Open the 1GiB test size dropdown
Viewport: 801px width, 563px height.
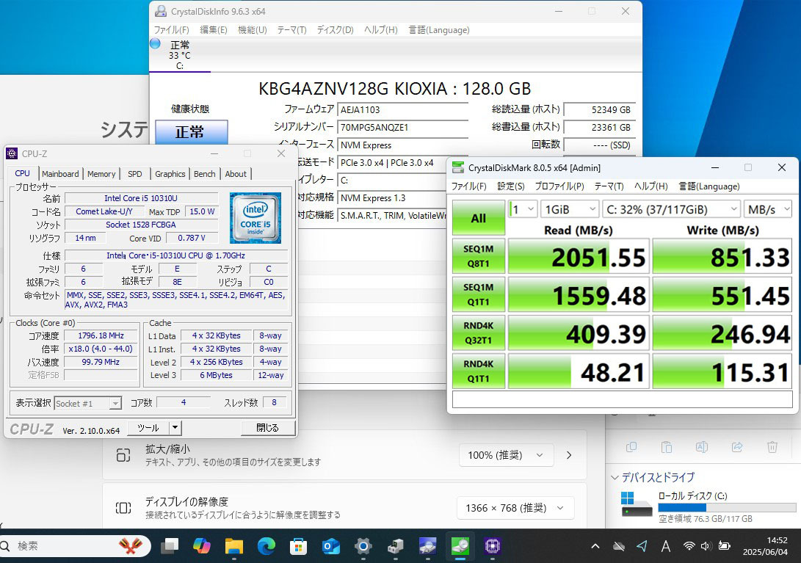click(570, 209)
